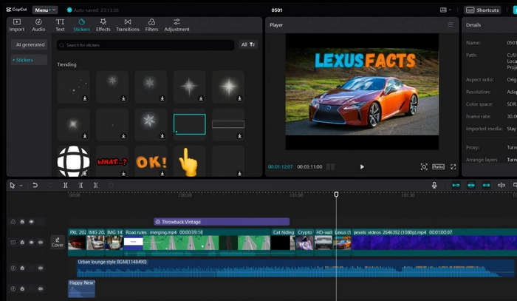
Task: Select the pexels videos 2646392 clip
Action: click(x=434, y=243)
